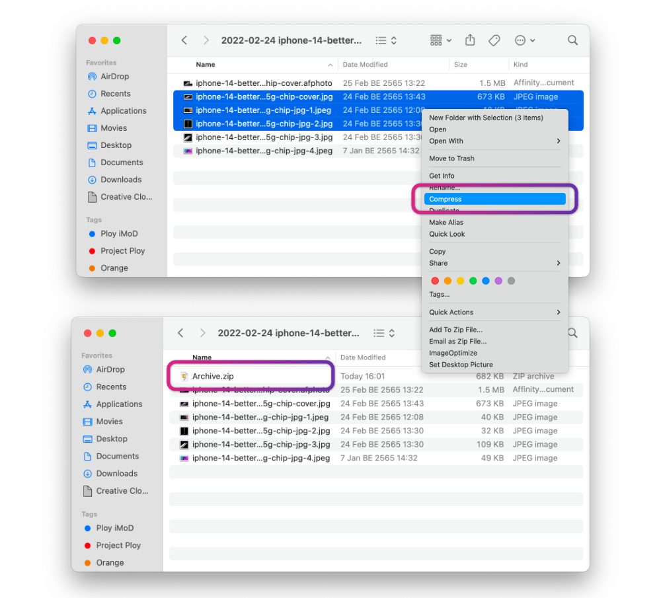Apply the red tag color dot
Viewport: 661px width, 598px height.
(435, 281)
